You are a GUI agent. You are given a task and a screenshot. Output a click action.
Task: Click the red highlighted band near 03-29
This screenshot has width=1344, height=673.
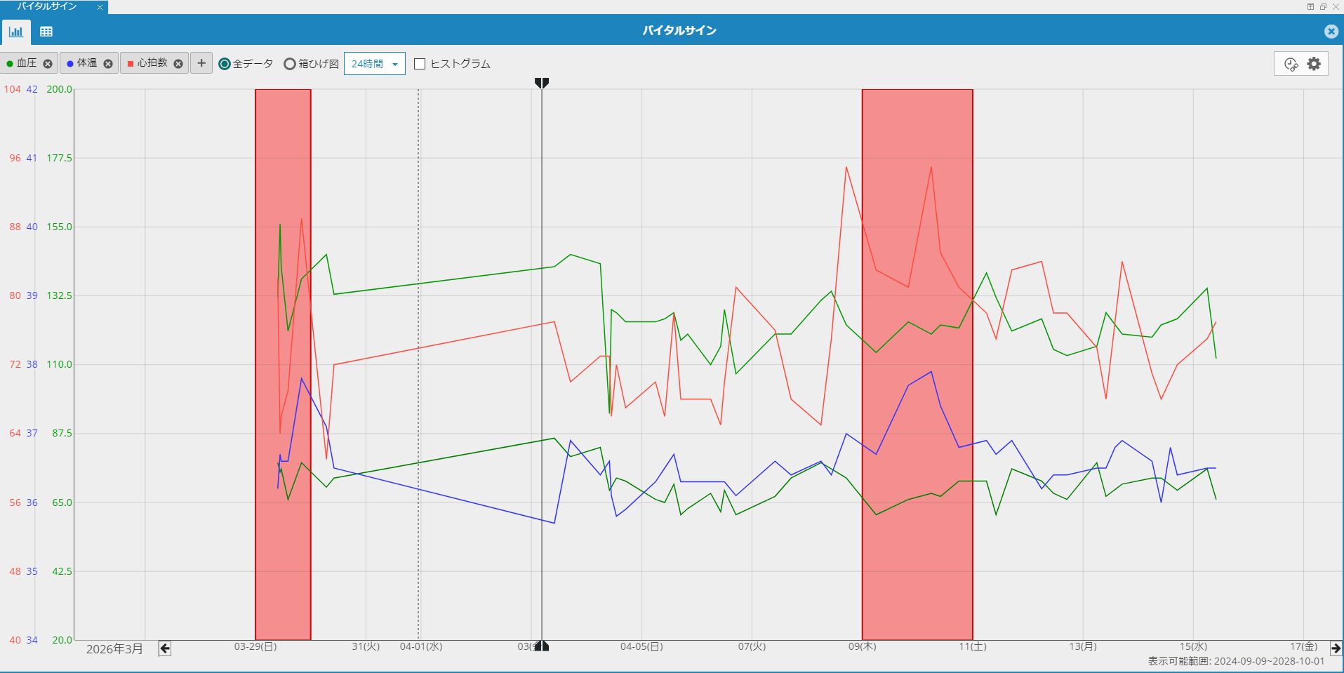click(x=283, y=364)
